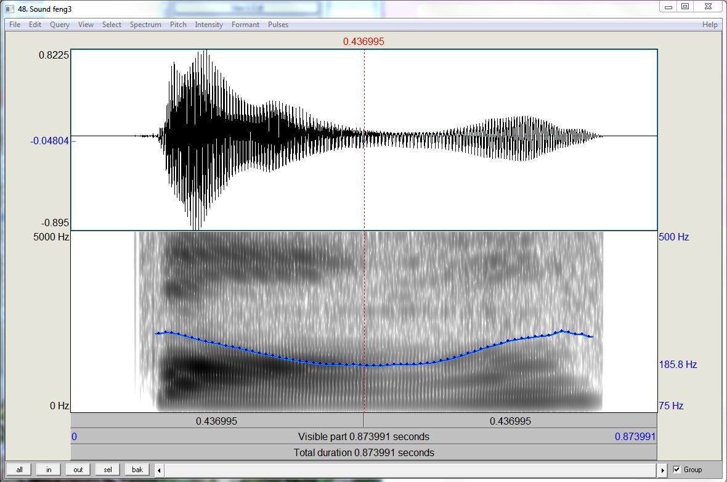Click the '48. Sound feng3' window title

(44, 9)
